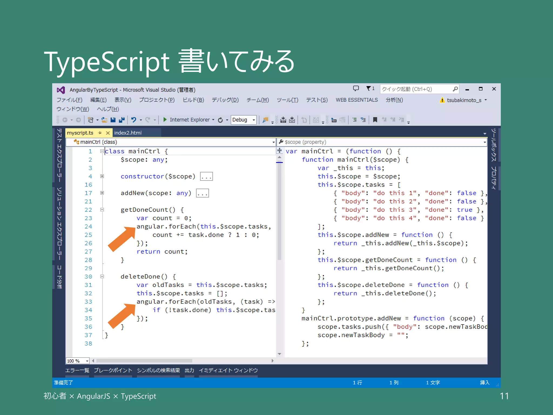Pin the myscript.ts tab

(100, 133)
